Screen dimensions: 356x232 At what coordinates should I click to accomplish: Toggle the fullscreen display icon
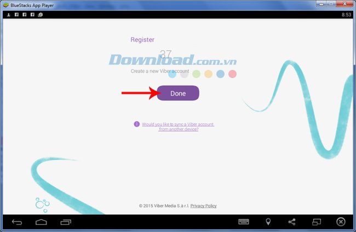click(317, 222)
